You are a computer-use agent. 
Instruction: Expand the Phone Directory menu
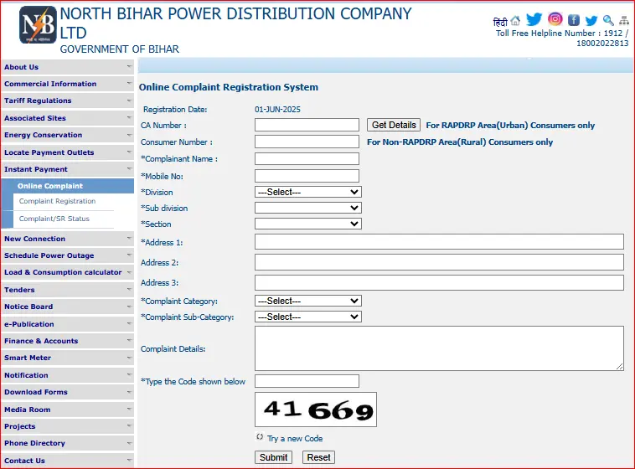(x=67, y=443)
